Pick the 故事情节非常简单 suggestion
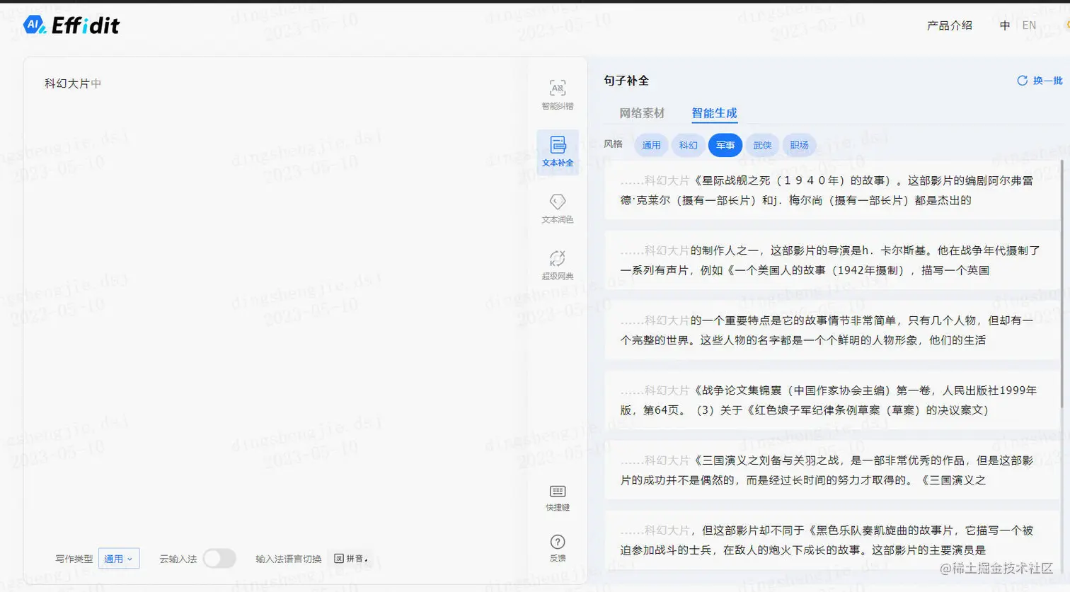Screen dimensions: 1070x592 832,330
